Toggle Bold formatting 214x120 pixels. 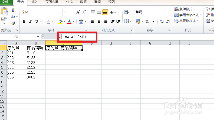(x=24, y=22)
